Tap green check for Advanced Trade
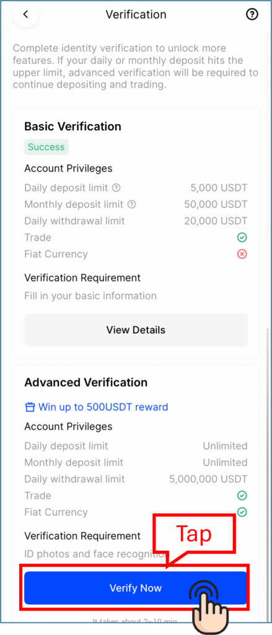 click(242, 495)
